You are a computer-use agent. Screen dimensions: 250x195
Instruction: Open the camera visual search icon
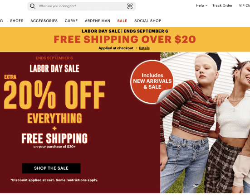[130, 6]
